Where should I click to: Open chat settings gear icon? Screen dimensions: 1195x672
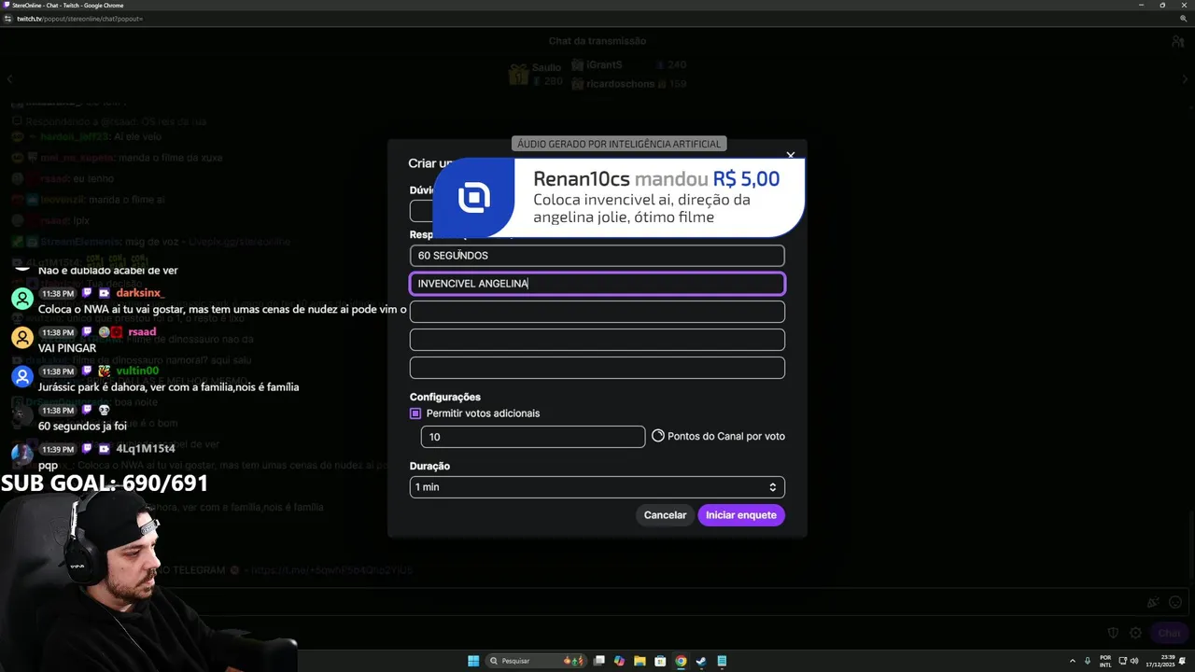point(1135,633)
